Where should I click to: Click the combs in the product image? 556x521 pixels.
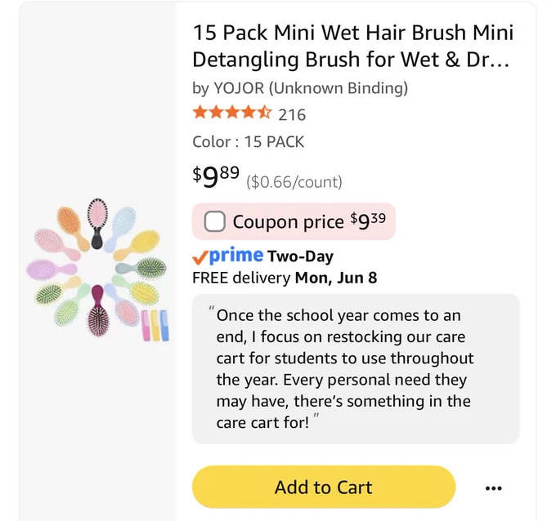coord(155,326)
